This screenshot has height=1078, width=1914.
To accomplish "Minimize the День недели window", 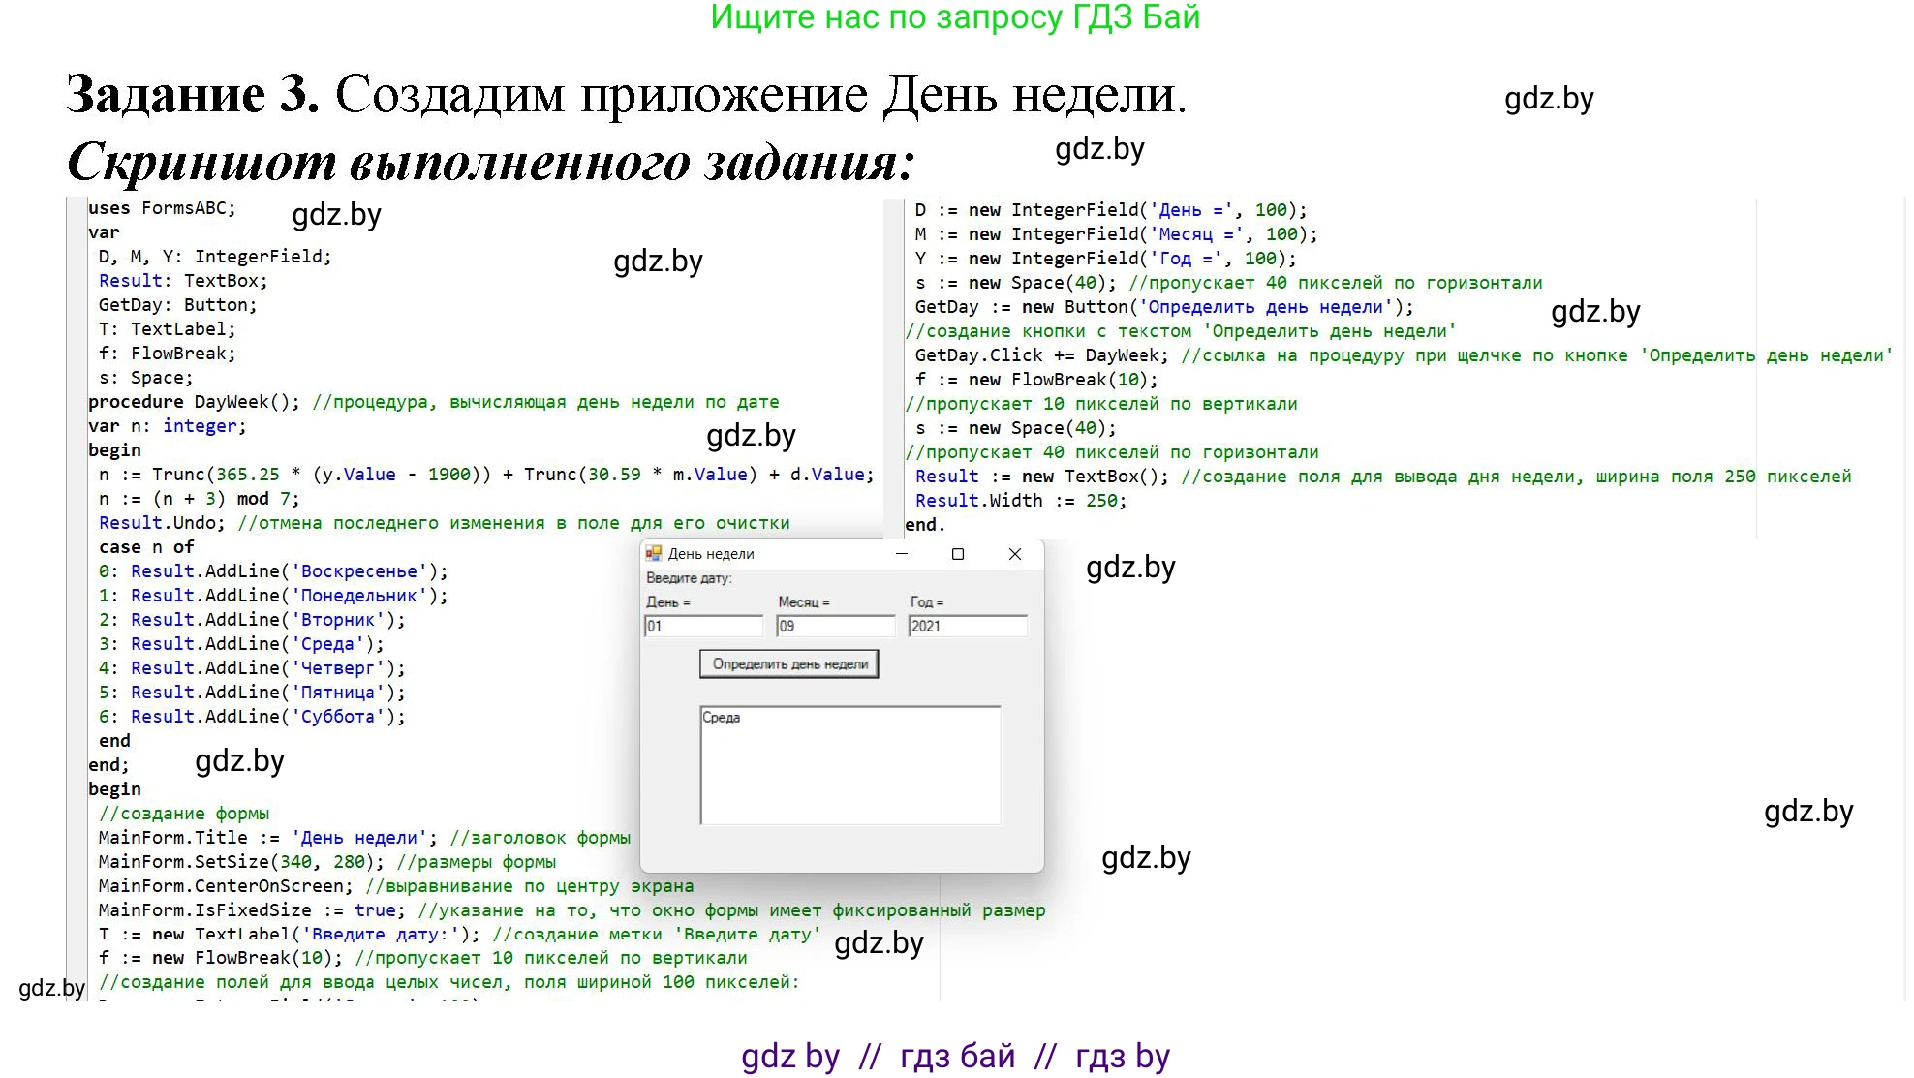I will [x=902, y=553].
